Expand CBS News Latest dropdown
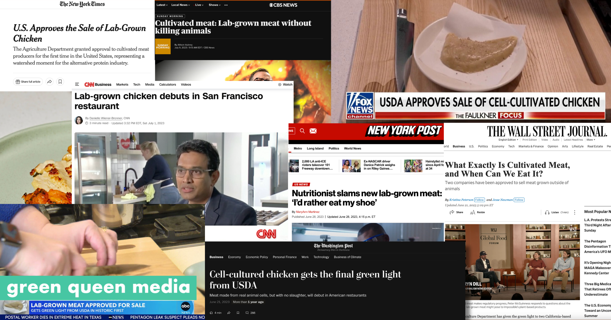Image resolution: width=611 pixels, height=320 pixels. (162, 5)
